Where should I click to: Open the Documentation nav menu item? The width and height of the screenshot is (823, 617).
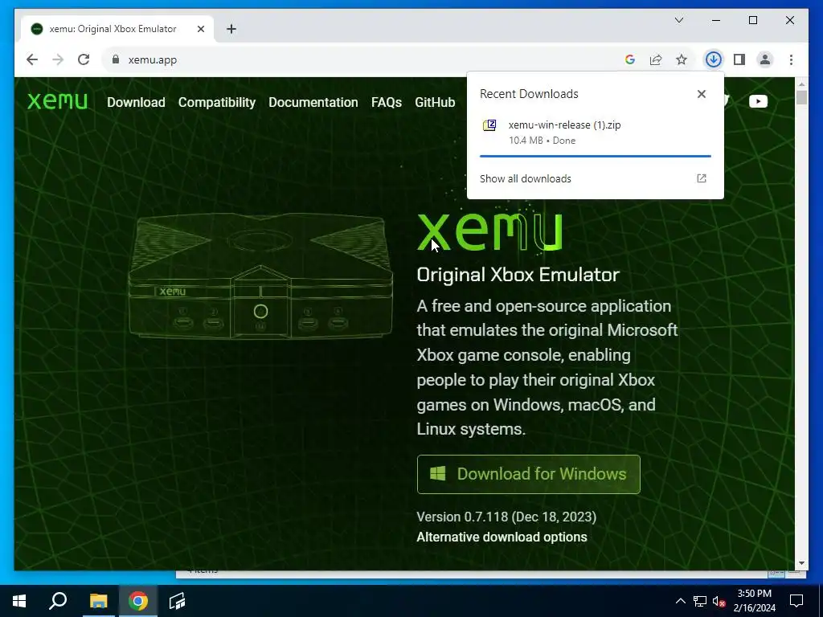313,102
